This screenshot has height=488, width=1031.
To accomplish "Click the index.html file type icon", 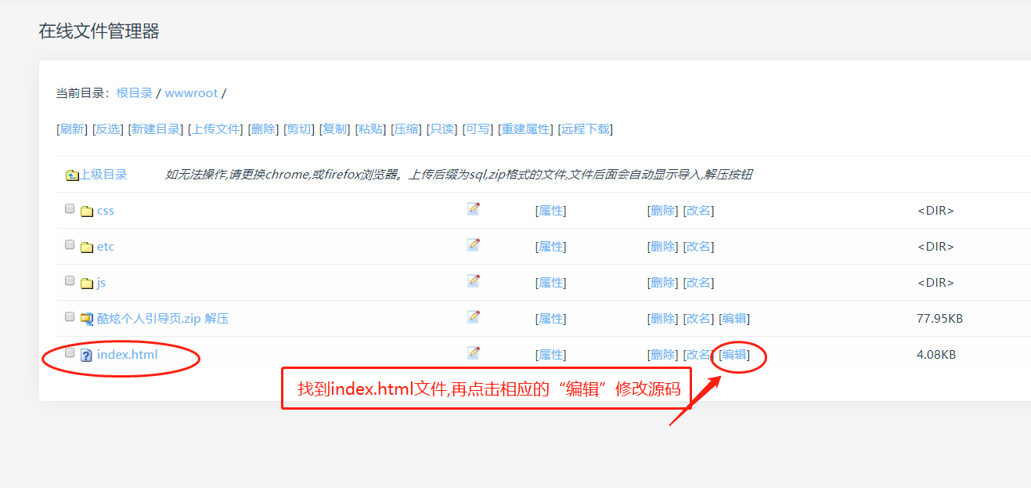I will pyautogui.click(x=86, y=354).
